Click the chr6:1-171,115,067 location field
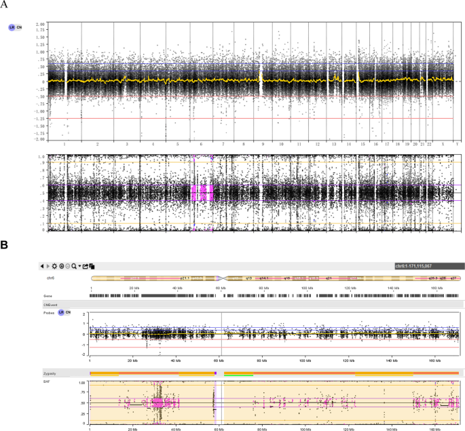This screenshot has width=465, height=431. click(430, 266)
